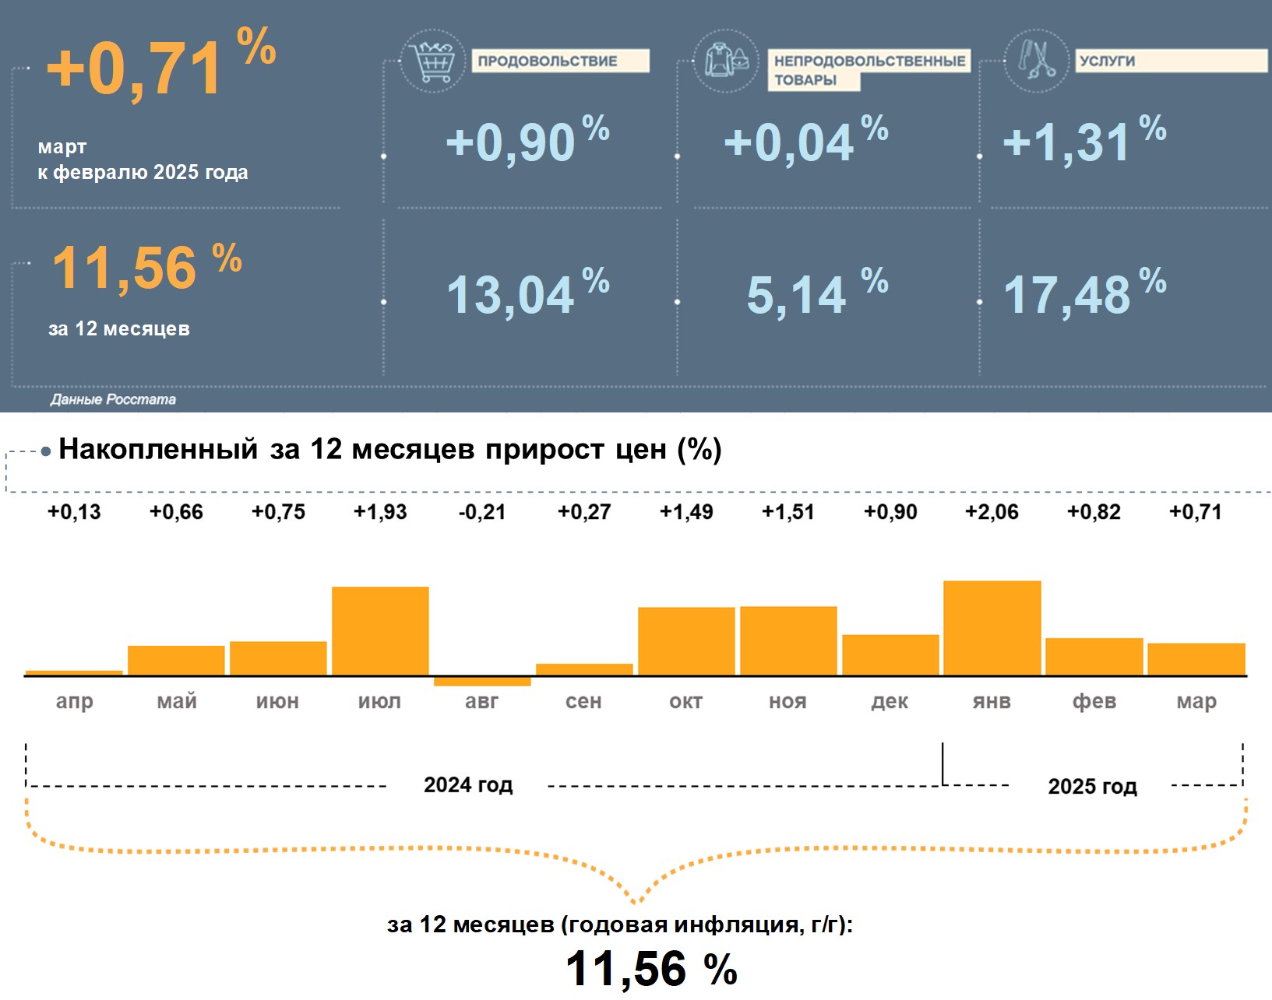Click the -0,21 value above авг
Screen dimensions: 1272x1000
(482, 512)
